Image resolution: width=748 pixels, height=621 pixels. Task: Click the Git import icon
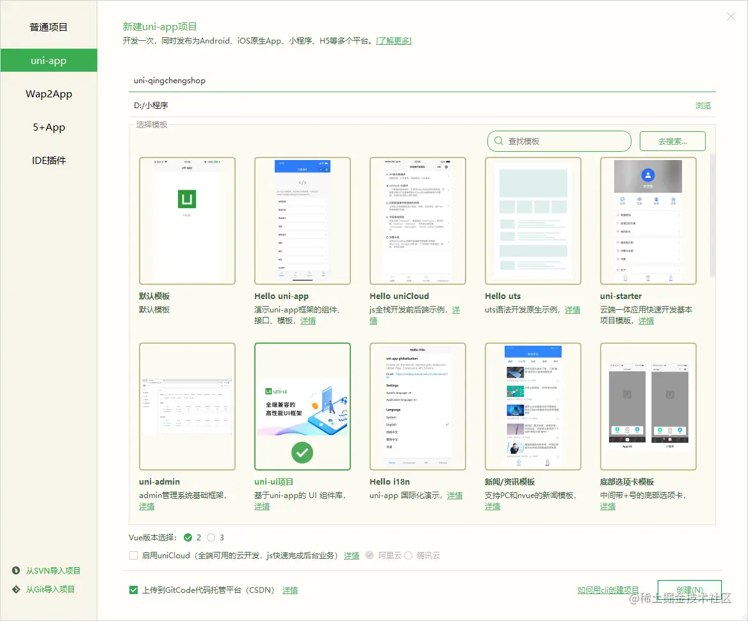pos(16,589)
